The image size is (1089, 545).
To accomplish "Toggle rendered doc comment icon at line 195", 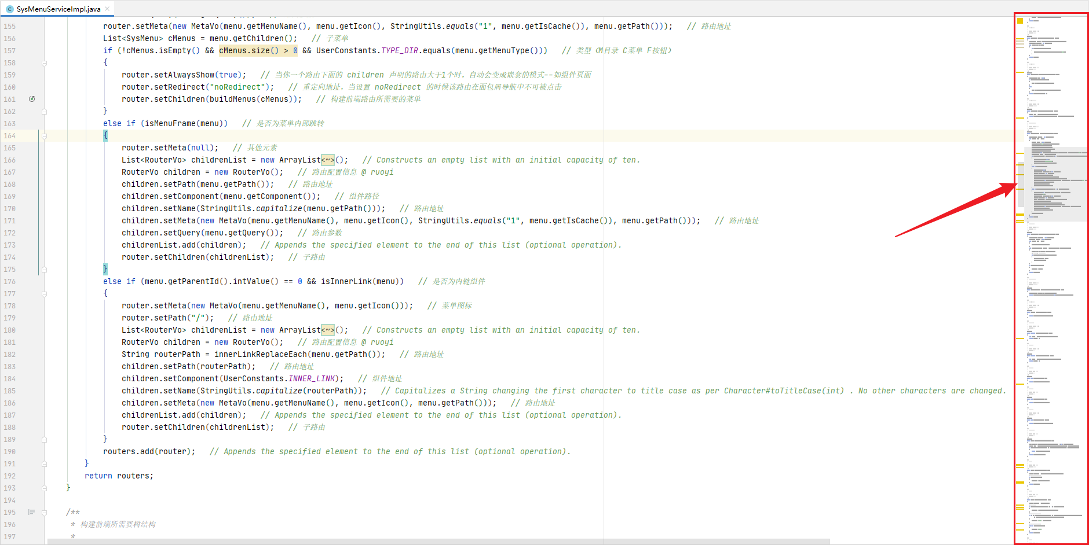I will [x=32, y=512].
